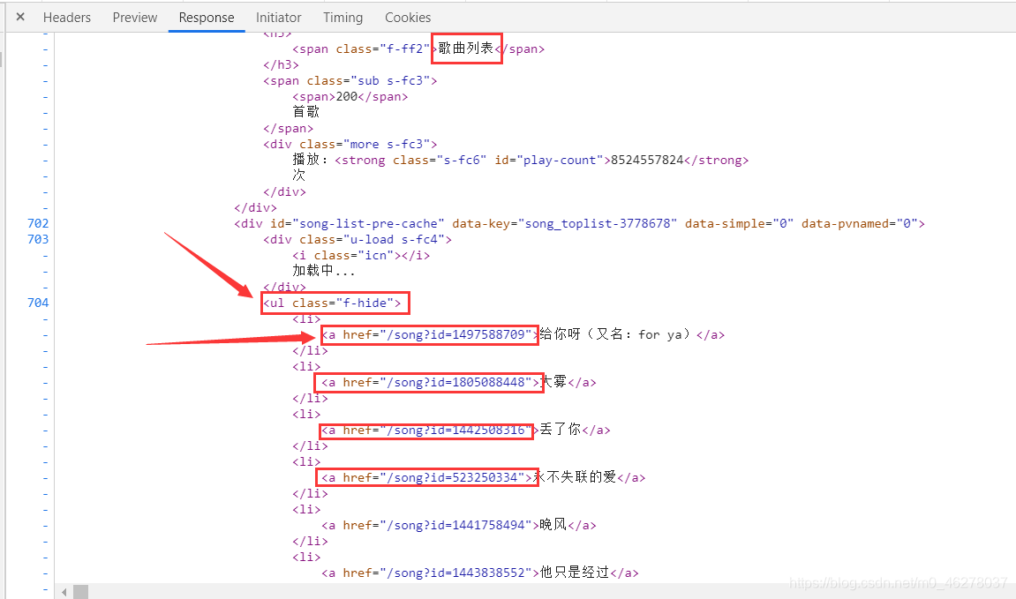The height and width of the screenshot is (599, 1016).
Task: Click the horizontal scrollbar thumb
Action: click(80, 592)
